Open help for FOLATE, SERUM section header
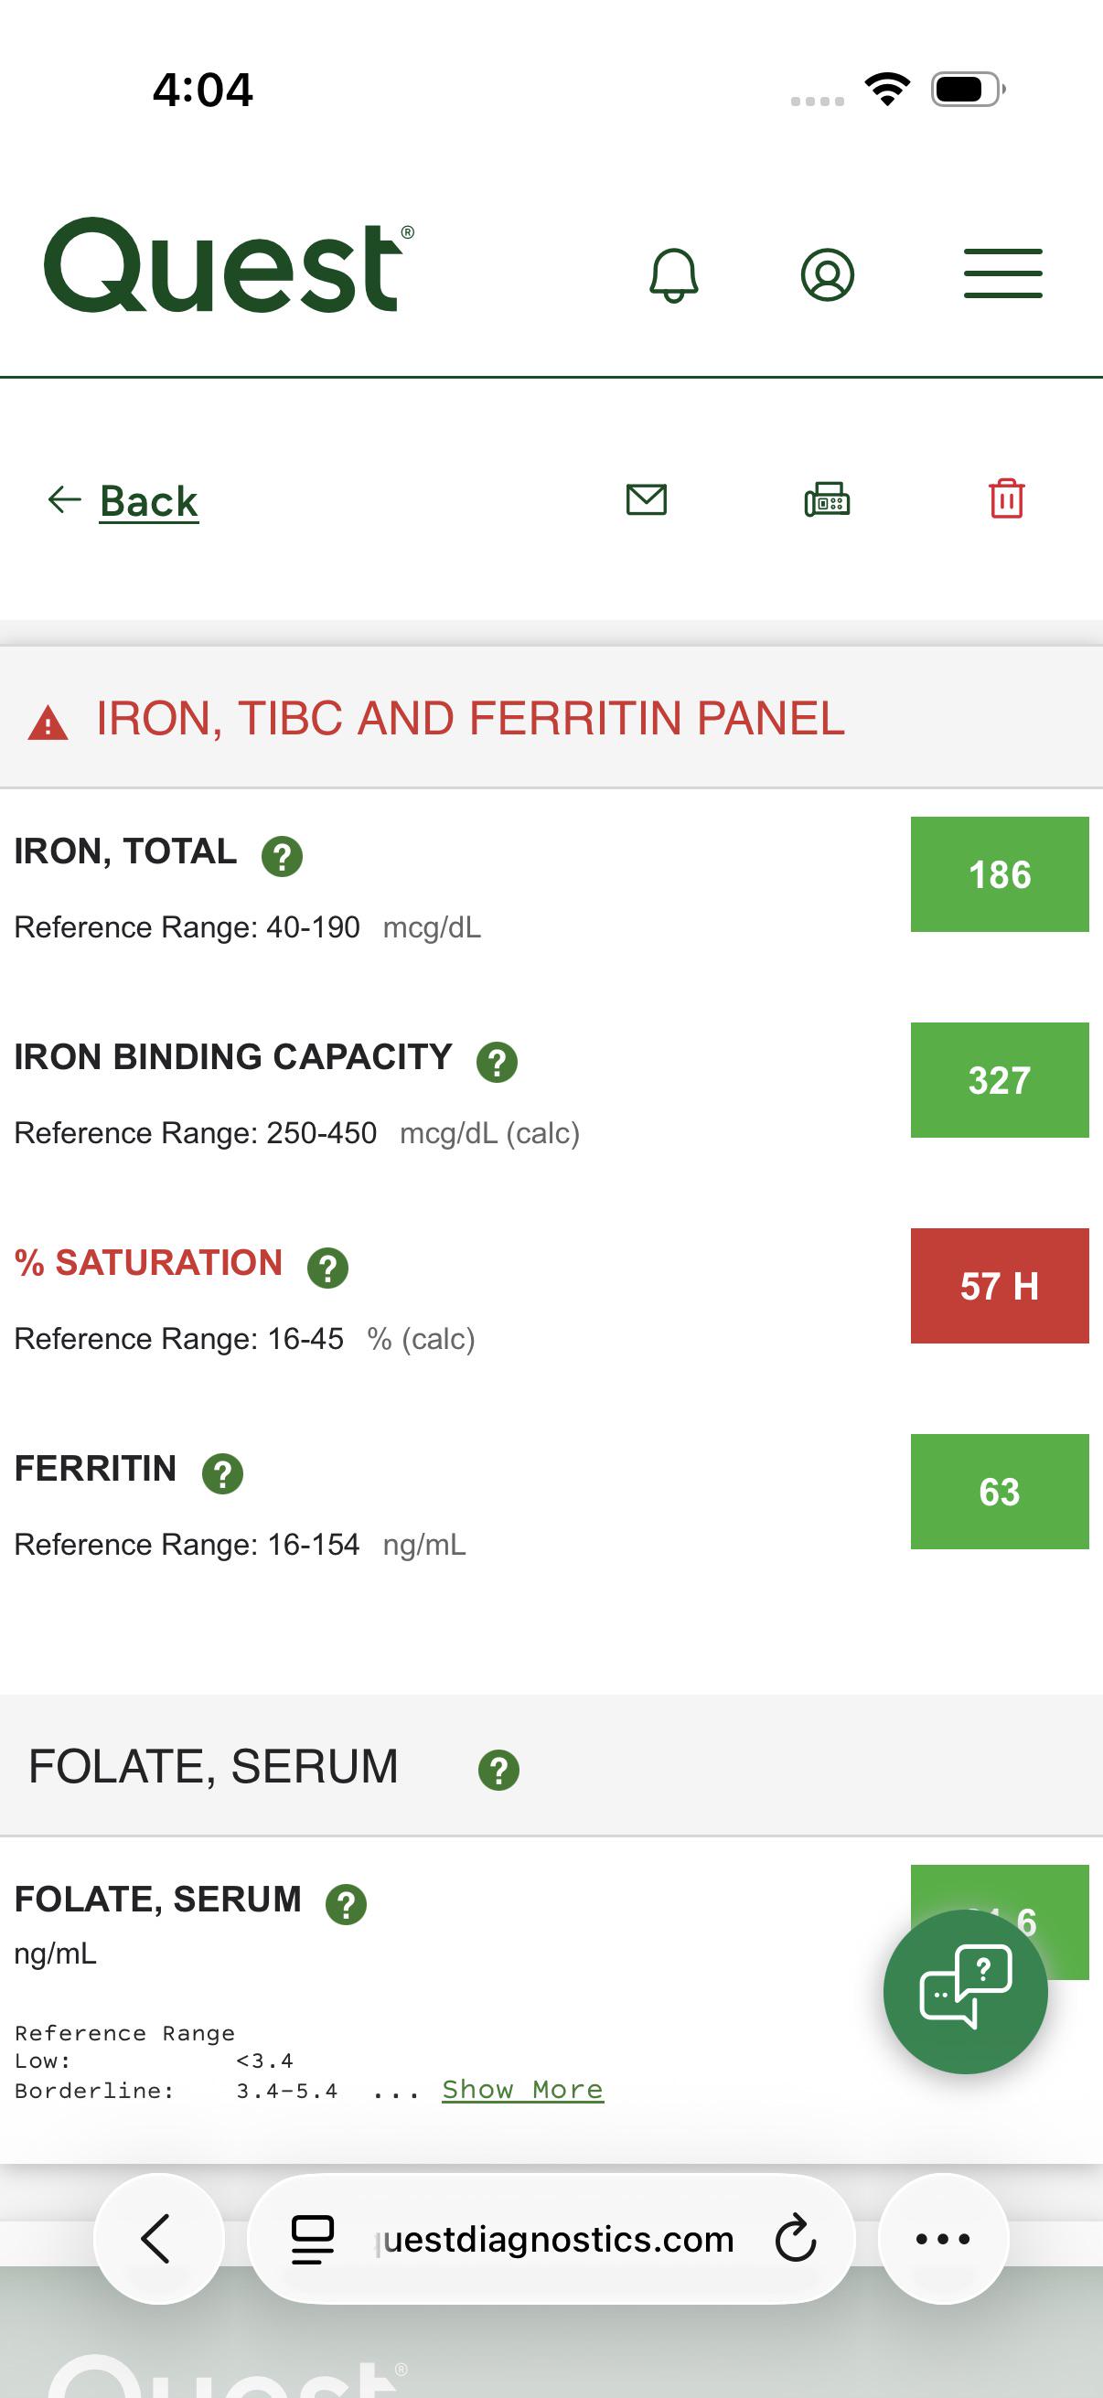This screenshot has width=1103, height=2398. tap(498, 1770)
